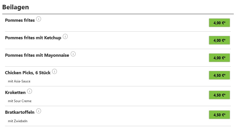View info icon for Chicken Picks, 6 Stück
This screenshot has height=127, width=236.
(55, 71)
